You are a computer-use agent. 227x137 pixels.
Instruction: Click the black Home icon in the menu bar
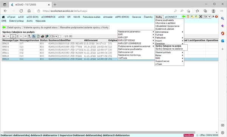pos(3,17)
